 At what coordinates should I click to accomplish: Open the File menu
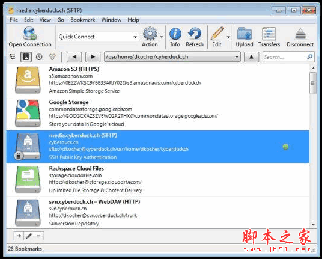(14, 20)
